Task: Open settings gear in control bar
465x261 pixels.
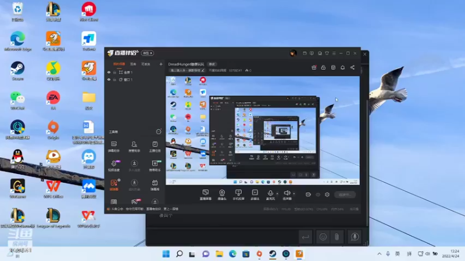Action: 327,194
